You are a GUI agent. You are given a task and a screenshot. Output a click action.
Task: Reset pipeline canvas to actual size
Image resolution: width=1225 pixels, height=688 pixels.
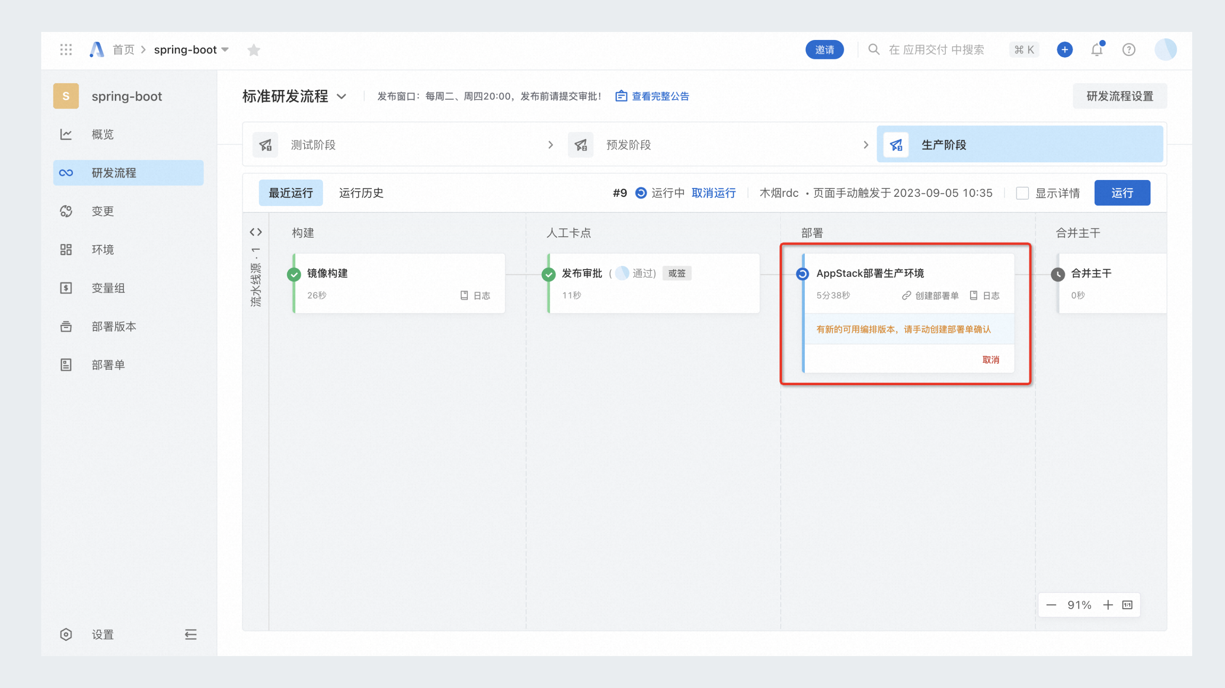click(1127, 605)
